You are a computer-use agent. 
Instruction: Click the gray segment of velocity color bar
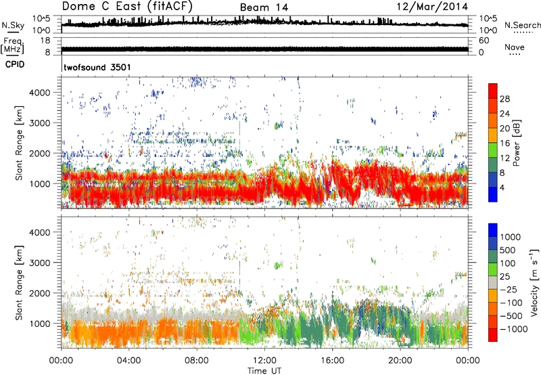(493, 282)
